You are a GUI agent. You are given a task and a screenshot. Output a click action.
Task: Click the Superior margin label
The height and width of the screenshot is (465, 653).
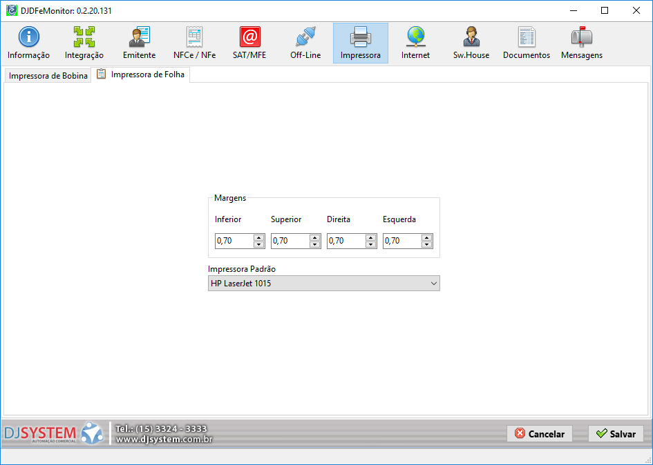pos(286,219)
